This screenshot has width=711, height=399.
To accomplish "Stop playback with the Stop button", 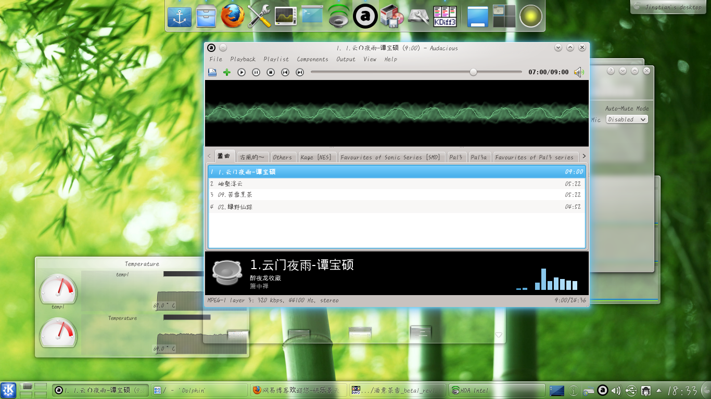I will pos(271,72).
